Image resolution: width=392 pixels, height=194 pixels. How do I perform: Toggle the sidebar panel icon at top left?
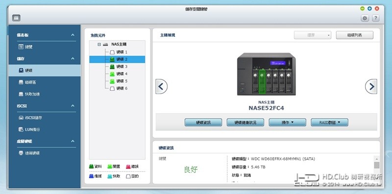coord(16,18)
